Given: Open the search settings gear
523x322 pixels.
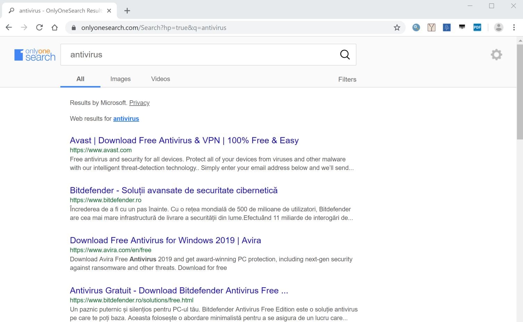Looking at the screenshot, I should click(x=496, y=54).
